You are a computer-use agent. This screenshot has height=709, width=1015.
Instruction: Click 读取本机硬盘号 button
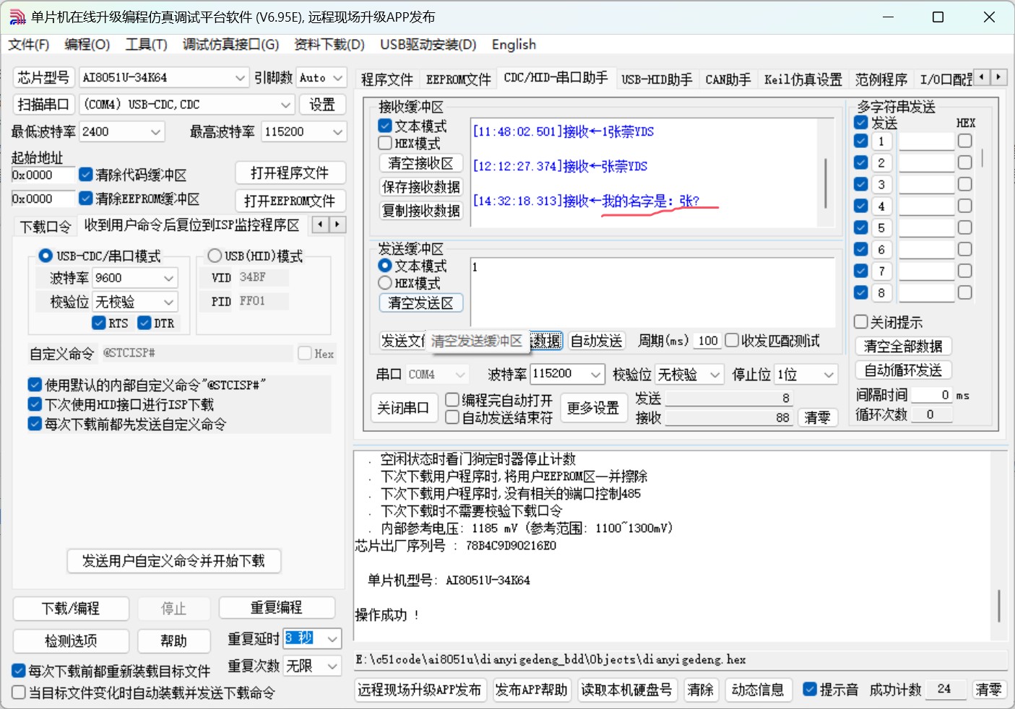coord(627,690)
